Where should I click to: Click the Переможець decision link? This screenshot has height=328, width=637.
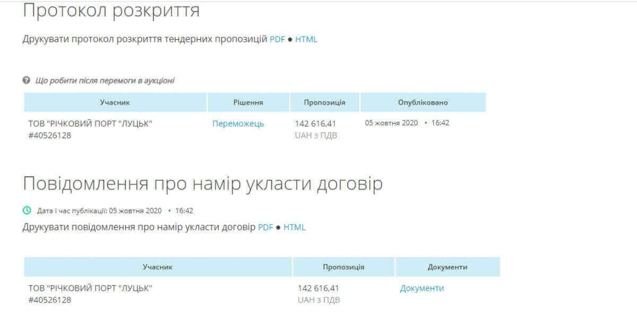[x=238, y=124]
